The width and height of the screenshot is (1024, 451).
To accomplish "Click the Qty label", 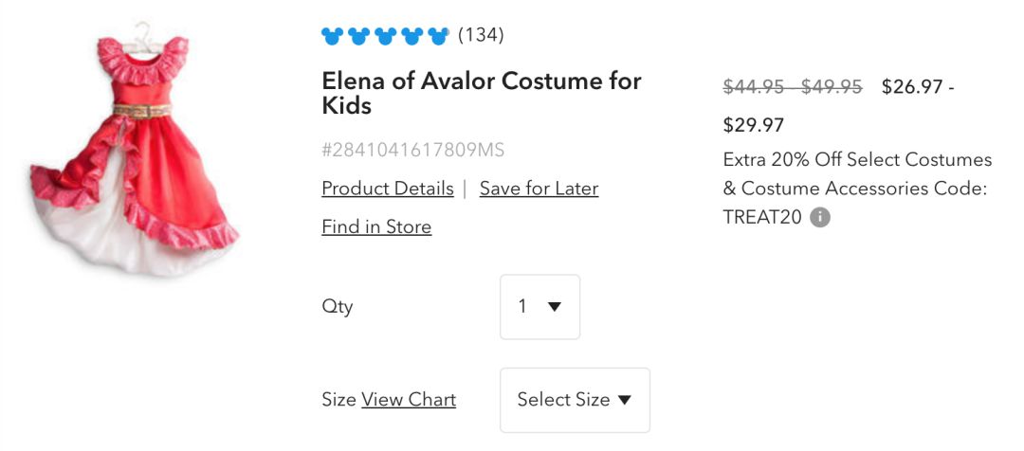I will (338, 307).
